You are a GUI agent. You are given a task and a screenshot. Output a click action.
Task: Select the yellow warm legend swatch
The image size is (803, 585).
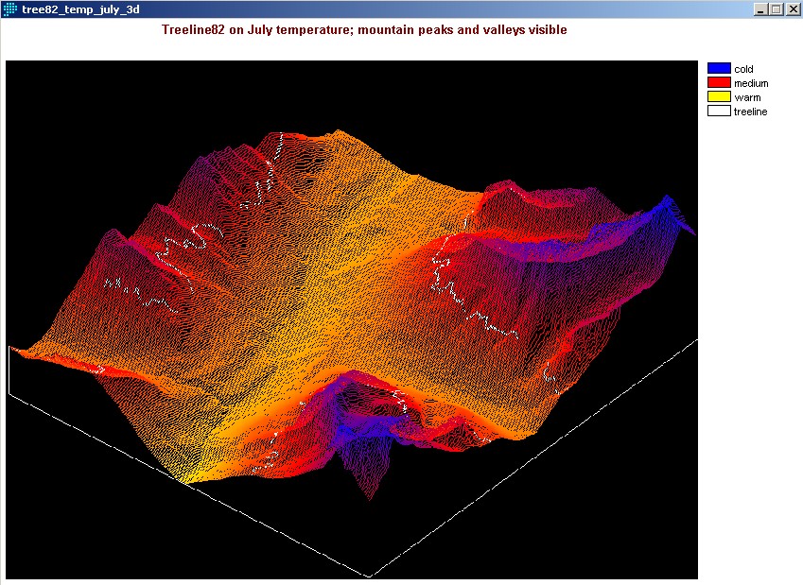pos(719,97)
